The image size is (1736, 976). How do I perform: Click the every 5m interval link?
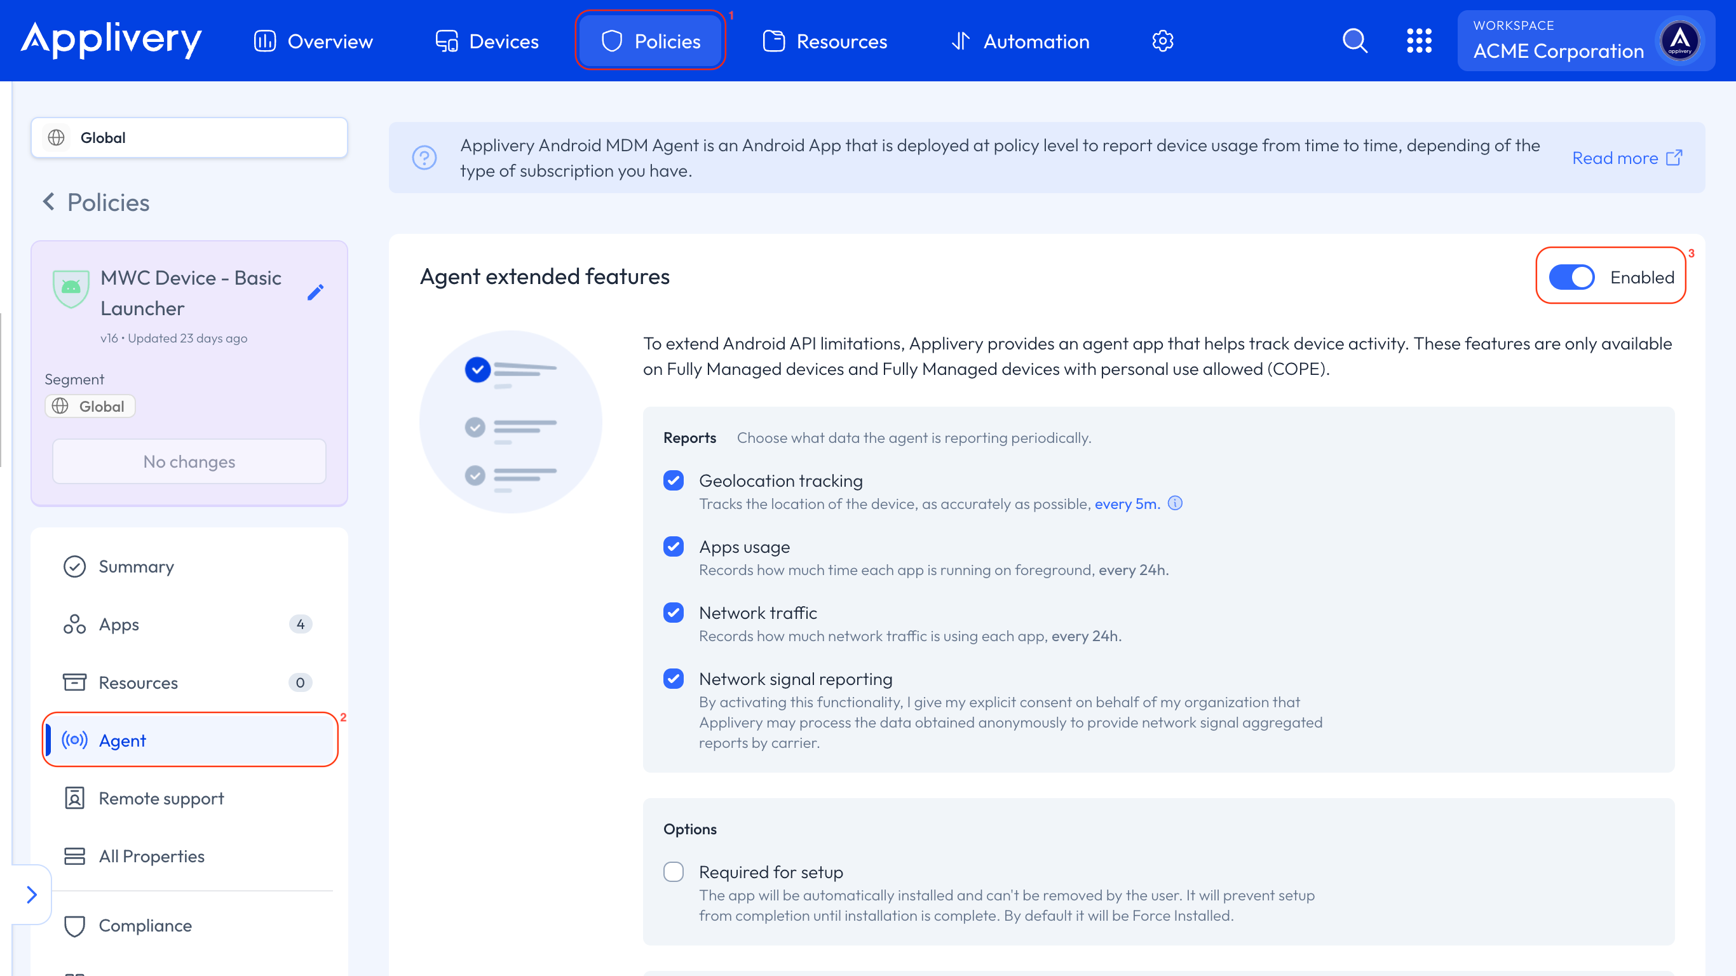[1126, 504]
